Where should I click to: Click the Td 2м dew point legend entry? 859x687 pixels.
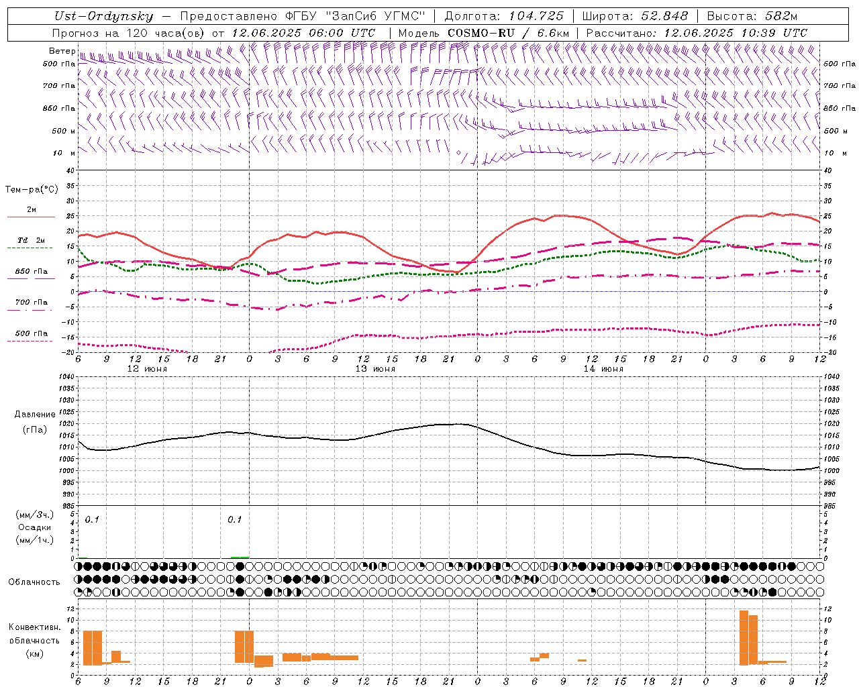(31, 240)
